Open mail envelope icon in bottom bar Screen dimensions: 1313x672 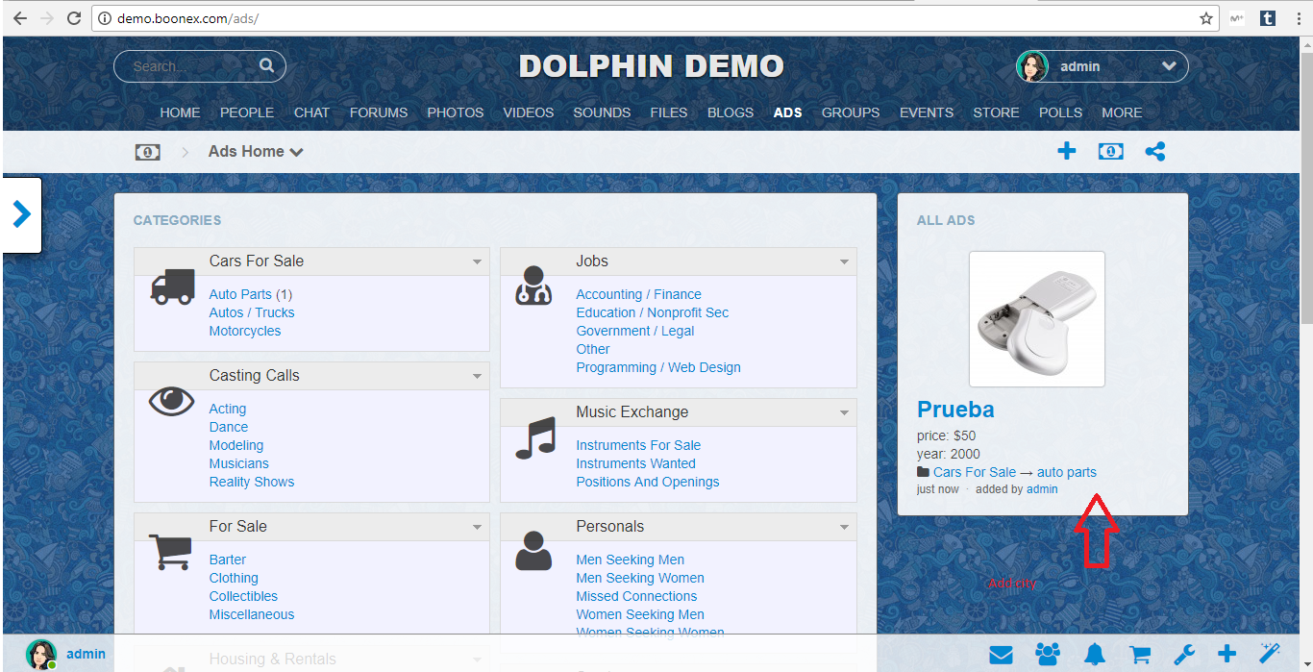pyautogui.click(x=1001, y=655)
